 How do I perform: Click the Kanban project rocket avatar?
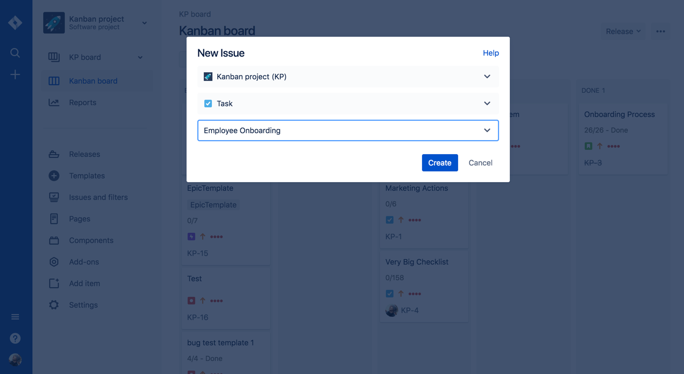coord(53,23)
